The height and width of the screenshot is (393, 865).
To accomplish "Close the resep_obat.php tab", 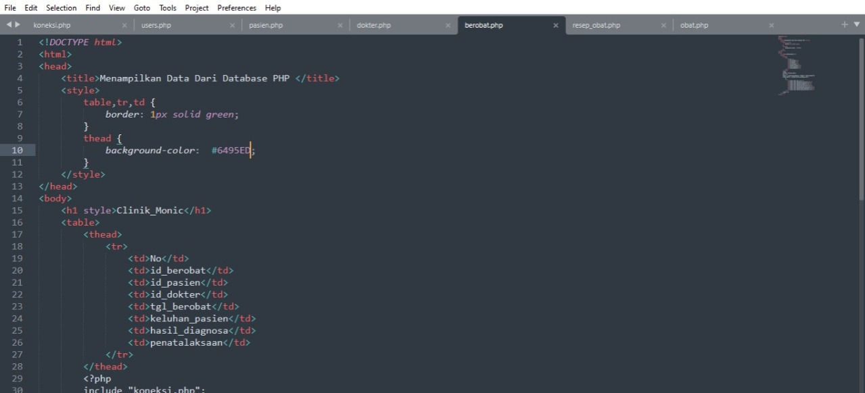I will tap(663, 26).
